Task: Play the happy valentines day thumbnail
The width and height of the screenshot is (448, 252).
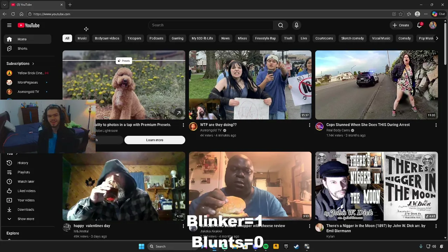Action: [124, 186]
